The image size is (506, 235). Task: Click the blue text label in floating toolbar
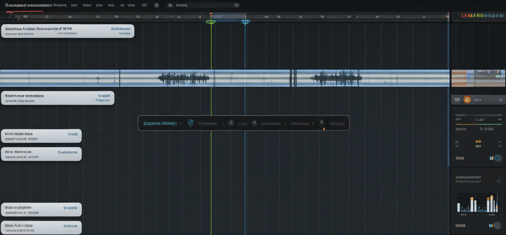pyautogui.click(x=160, y=123)
